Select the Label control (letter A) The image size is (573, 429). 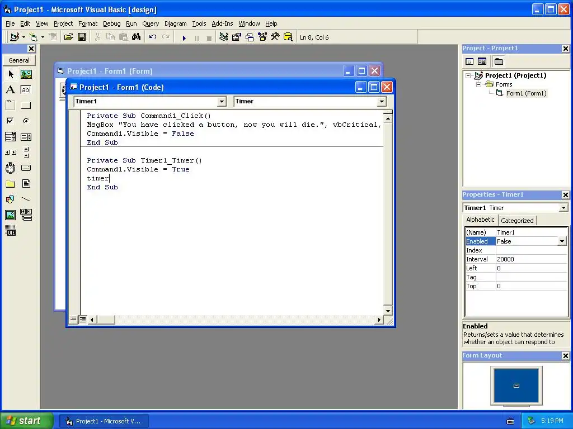tap(11, 90)
